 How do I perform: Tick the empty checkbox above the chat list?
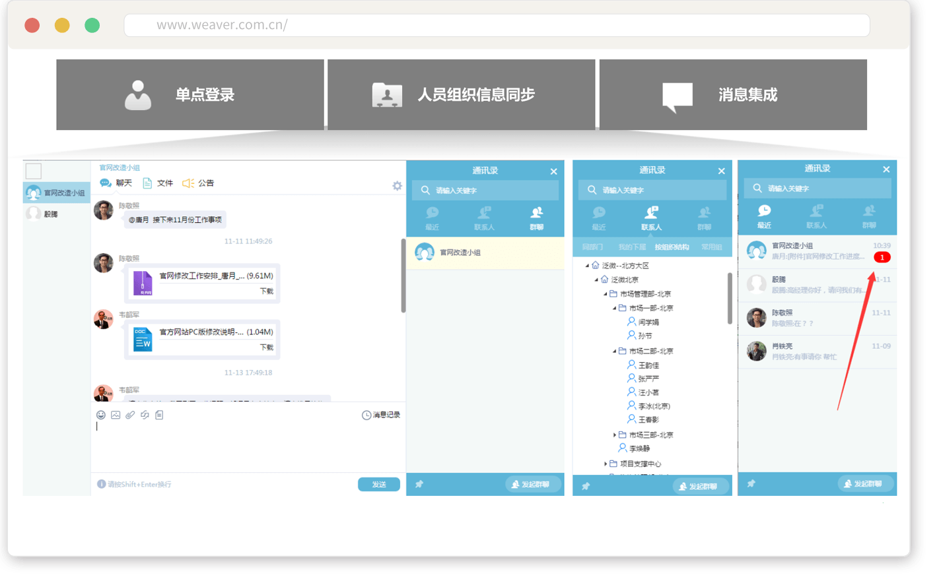click(x=34, y=171)
